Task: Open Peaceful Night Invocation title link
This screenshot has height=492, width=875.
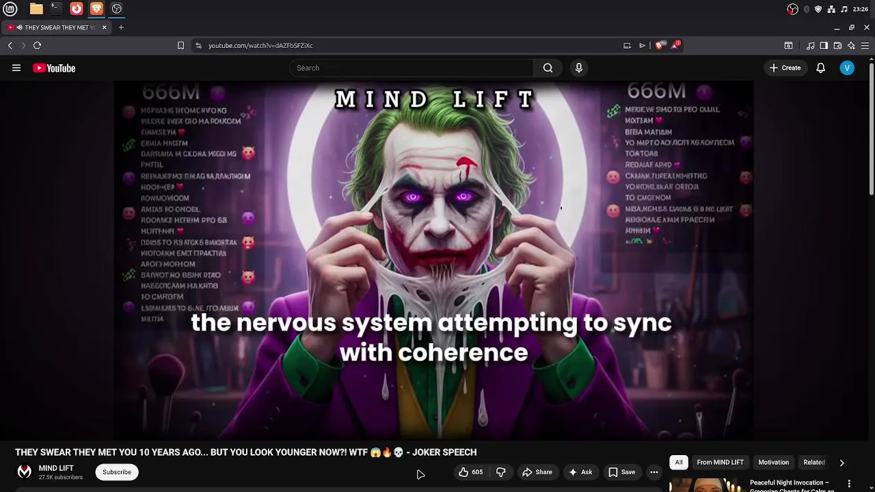Action: pos(792,486)
